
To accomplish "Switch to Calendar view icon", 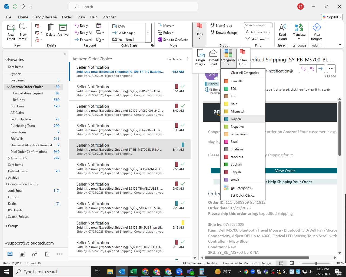I will coord(22,254).
